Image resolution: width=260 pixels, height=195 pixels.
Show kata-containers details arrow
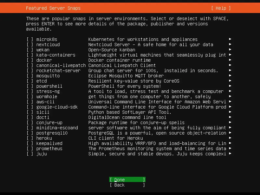tap(230, 55)
